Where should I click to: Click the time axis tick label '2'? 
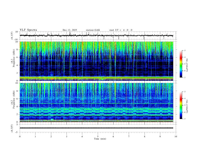click(x=51, y=136)
